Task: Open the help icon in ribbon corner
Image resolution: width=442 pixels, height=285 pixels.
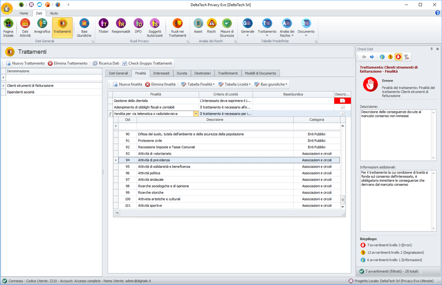Action: pyautogui.click(x=437, y=13)
